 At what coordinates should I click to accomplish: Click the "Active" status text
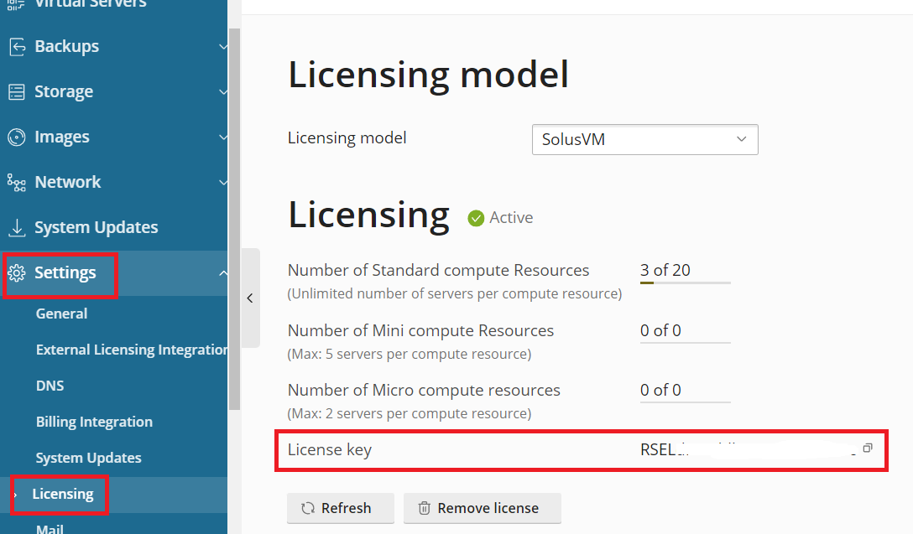[511, 218]
